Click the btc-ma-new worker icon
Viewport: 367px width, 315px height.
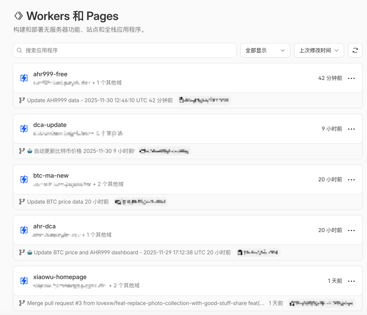(x=24, y=179)
